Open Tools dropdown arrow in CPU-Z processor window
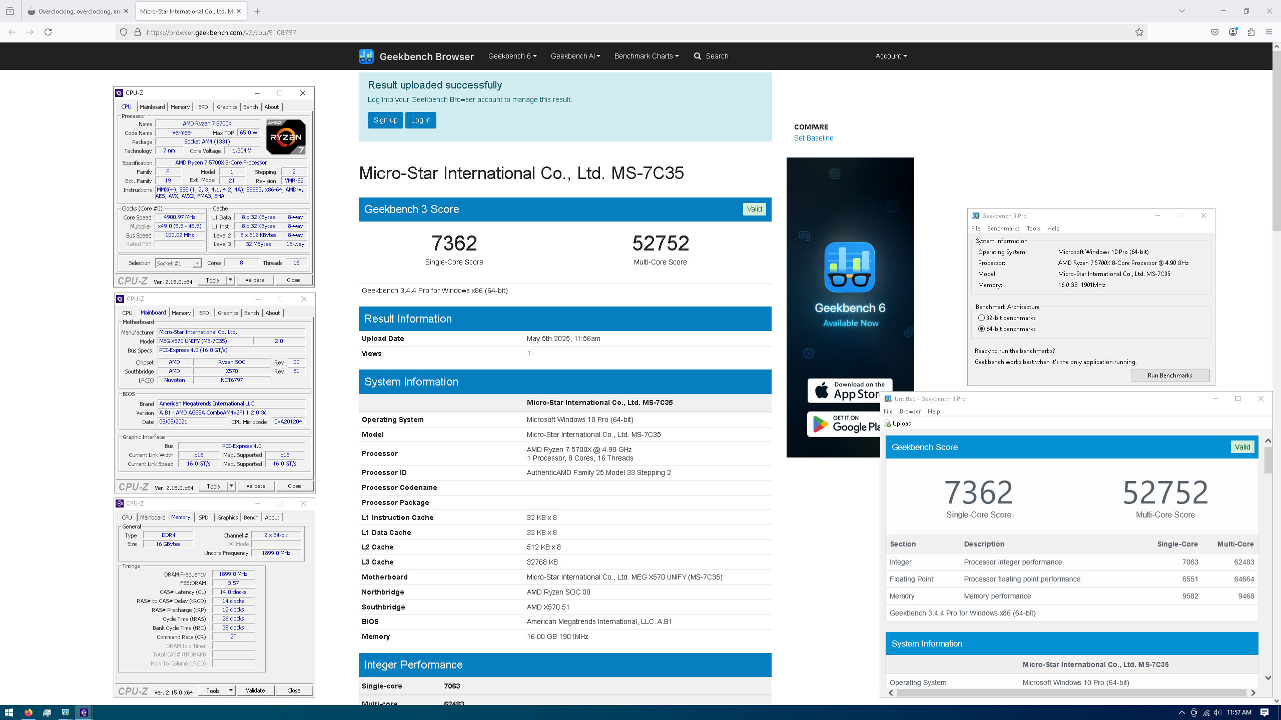 point(230,280)
